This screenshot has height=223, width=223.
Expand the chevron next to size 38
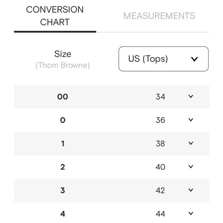(191, 143)
